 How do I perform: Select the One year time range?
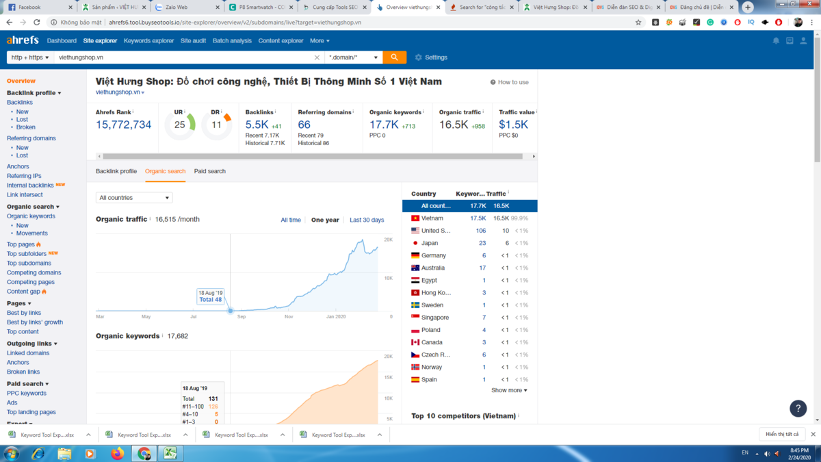tap(325, 220)
